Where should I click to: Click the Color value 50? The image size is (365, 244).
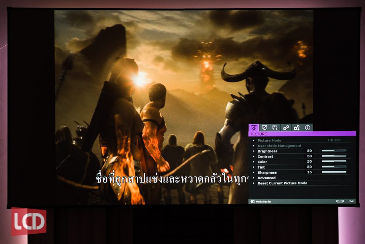(x=309, y=162)
